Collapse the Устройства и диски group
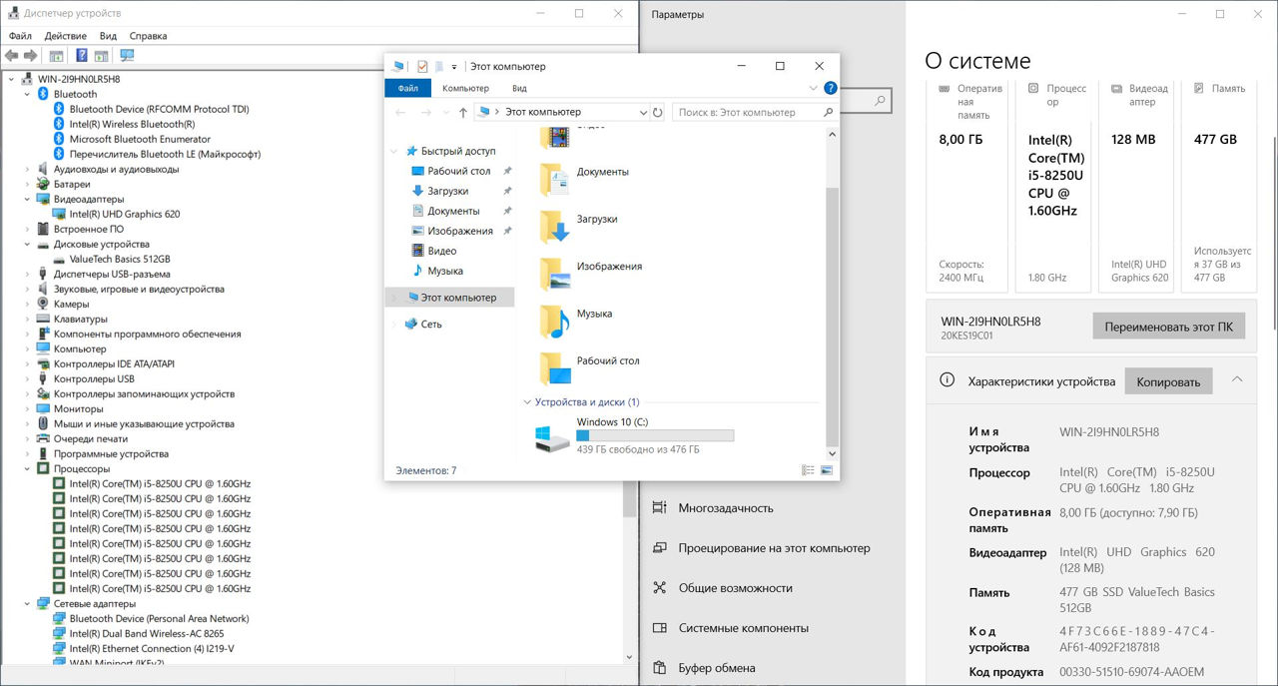 pyautogui.click(x=527, y=402)
